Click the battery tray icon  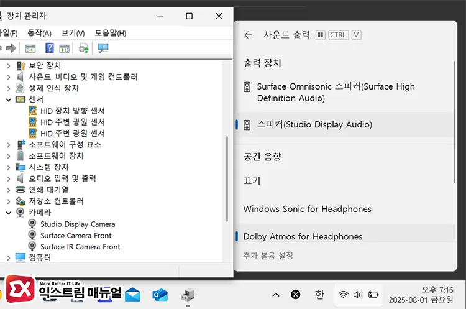click(x=373, y=295)
